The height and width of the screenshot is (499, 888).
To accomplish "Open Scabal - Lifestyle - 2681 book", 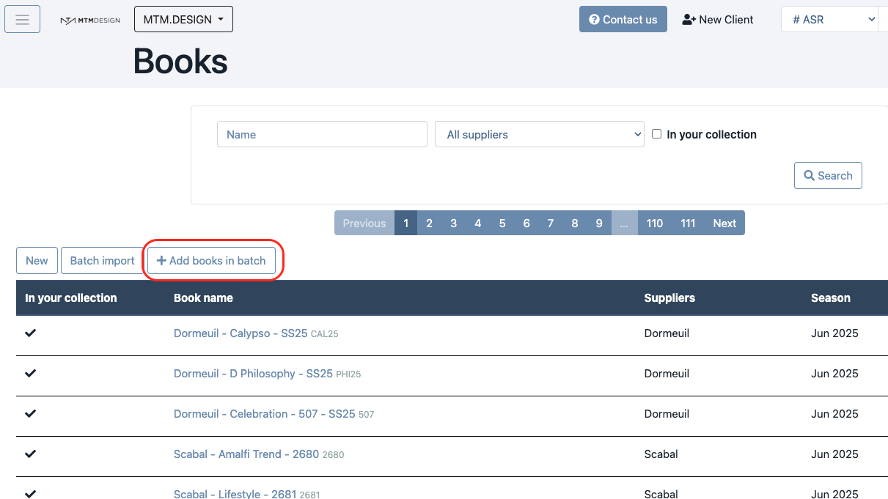I will [x=235, y=494].
